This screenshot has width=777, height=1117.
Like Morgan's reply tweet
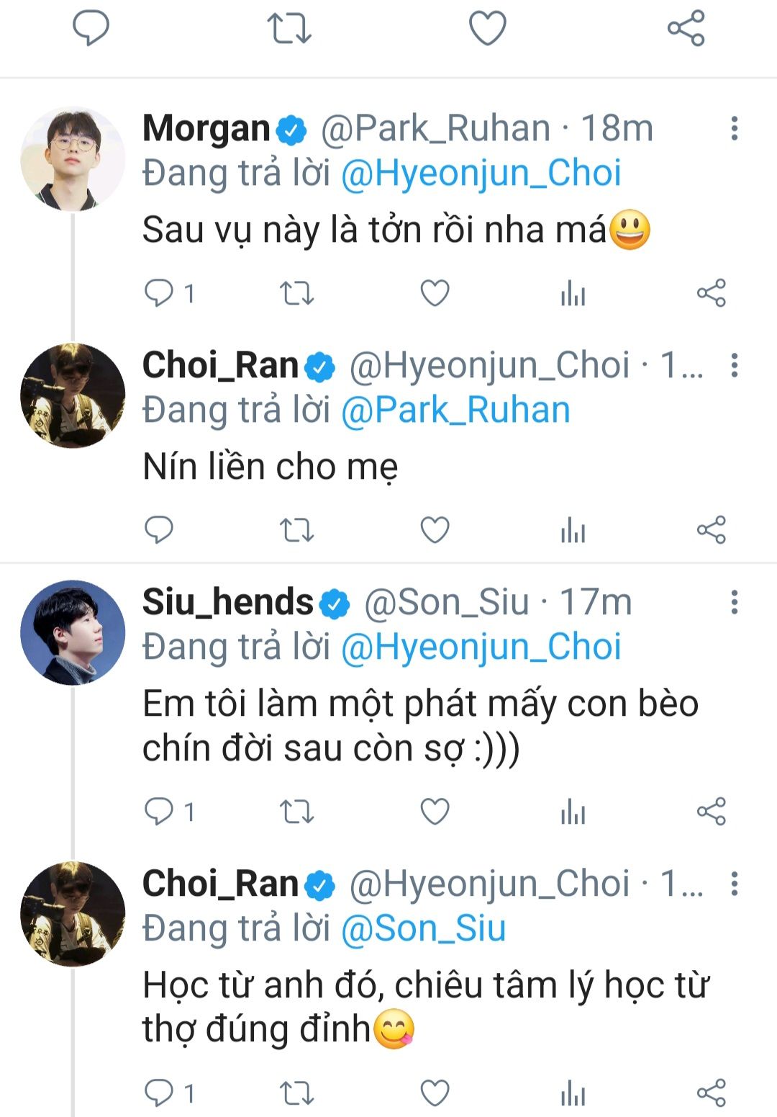tap(435, 293)
